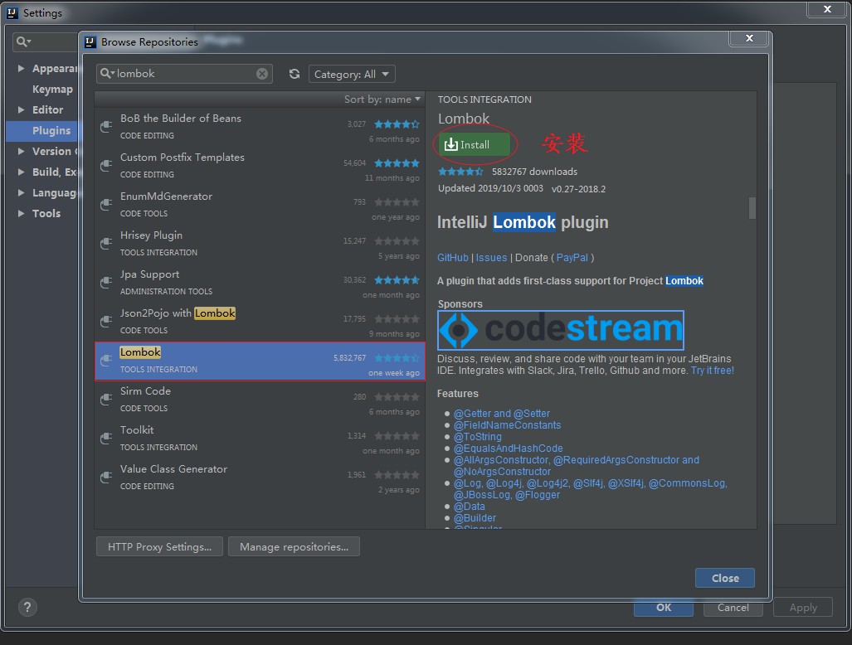Clear the lombok search text
The image size is (852, 645).
(x=262, y=74)
